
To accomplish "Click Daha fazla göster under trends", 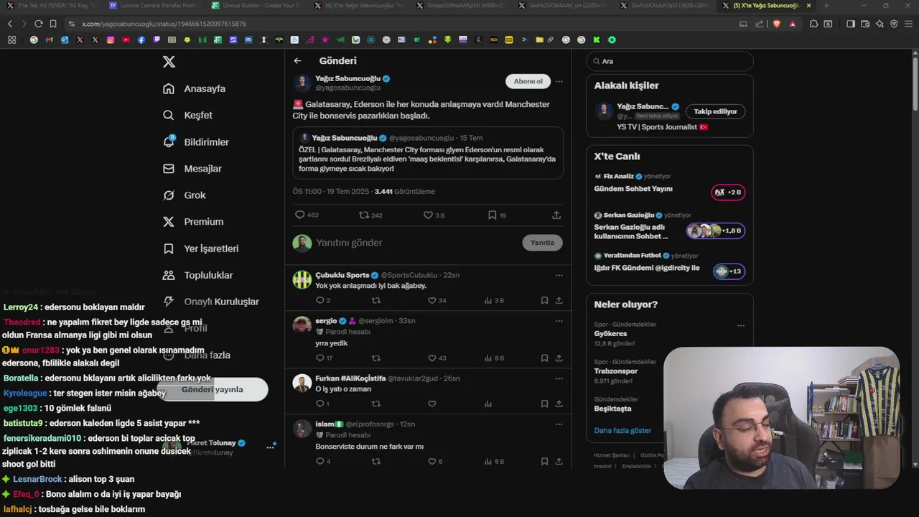I will click(x=622, y=430).
